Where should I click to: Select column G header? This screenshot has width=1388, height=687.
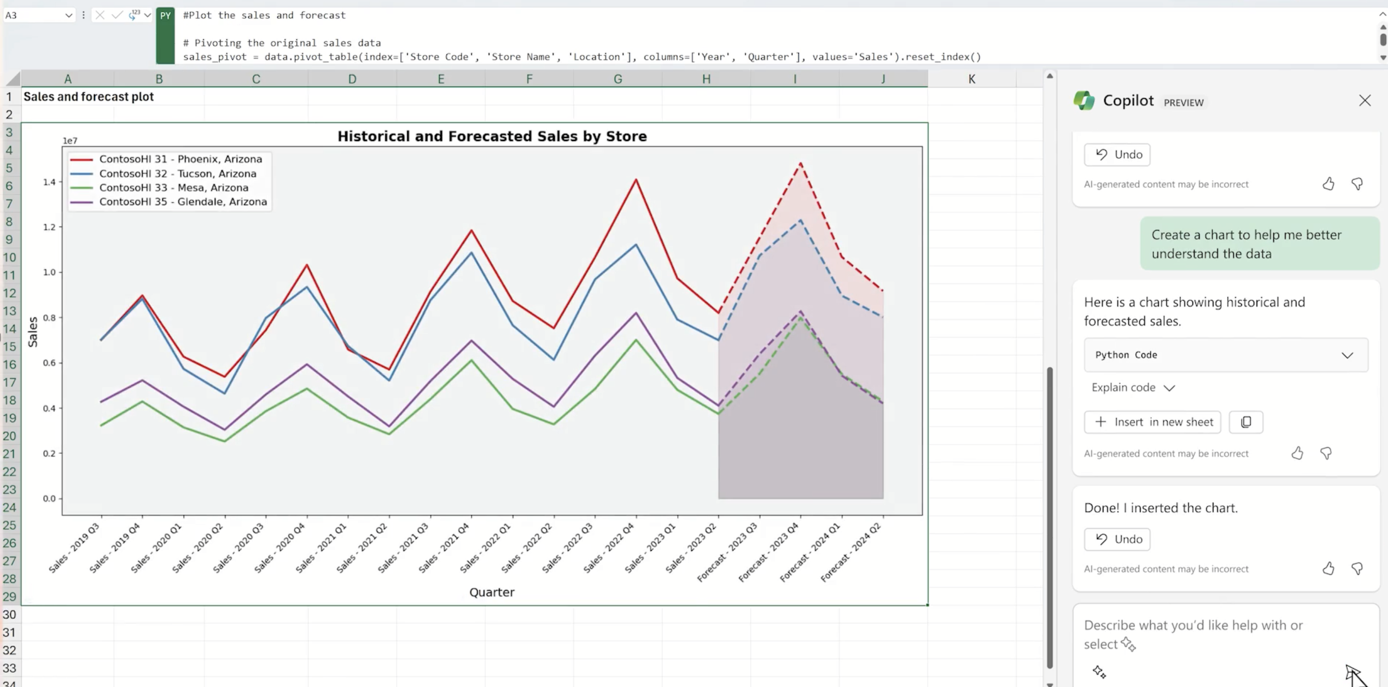618,79
